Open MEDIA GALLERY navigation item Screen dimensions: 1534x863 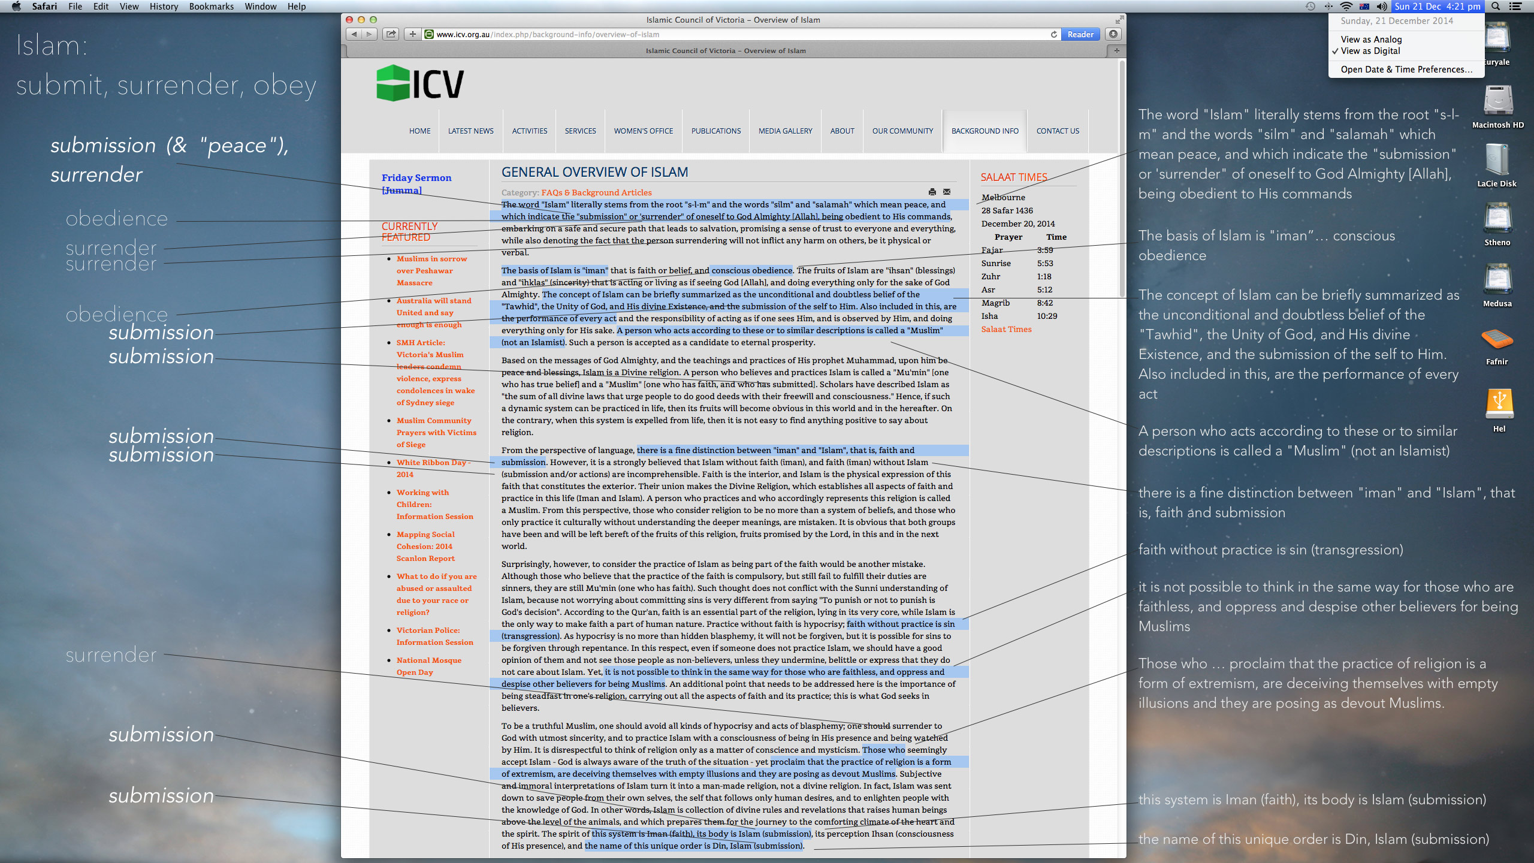(785, 131)
